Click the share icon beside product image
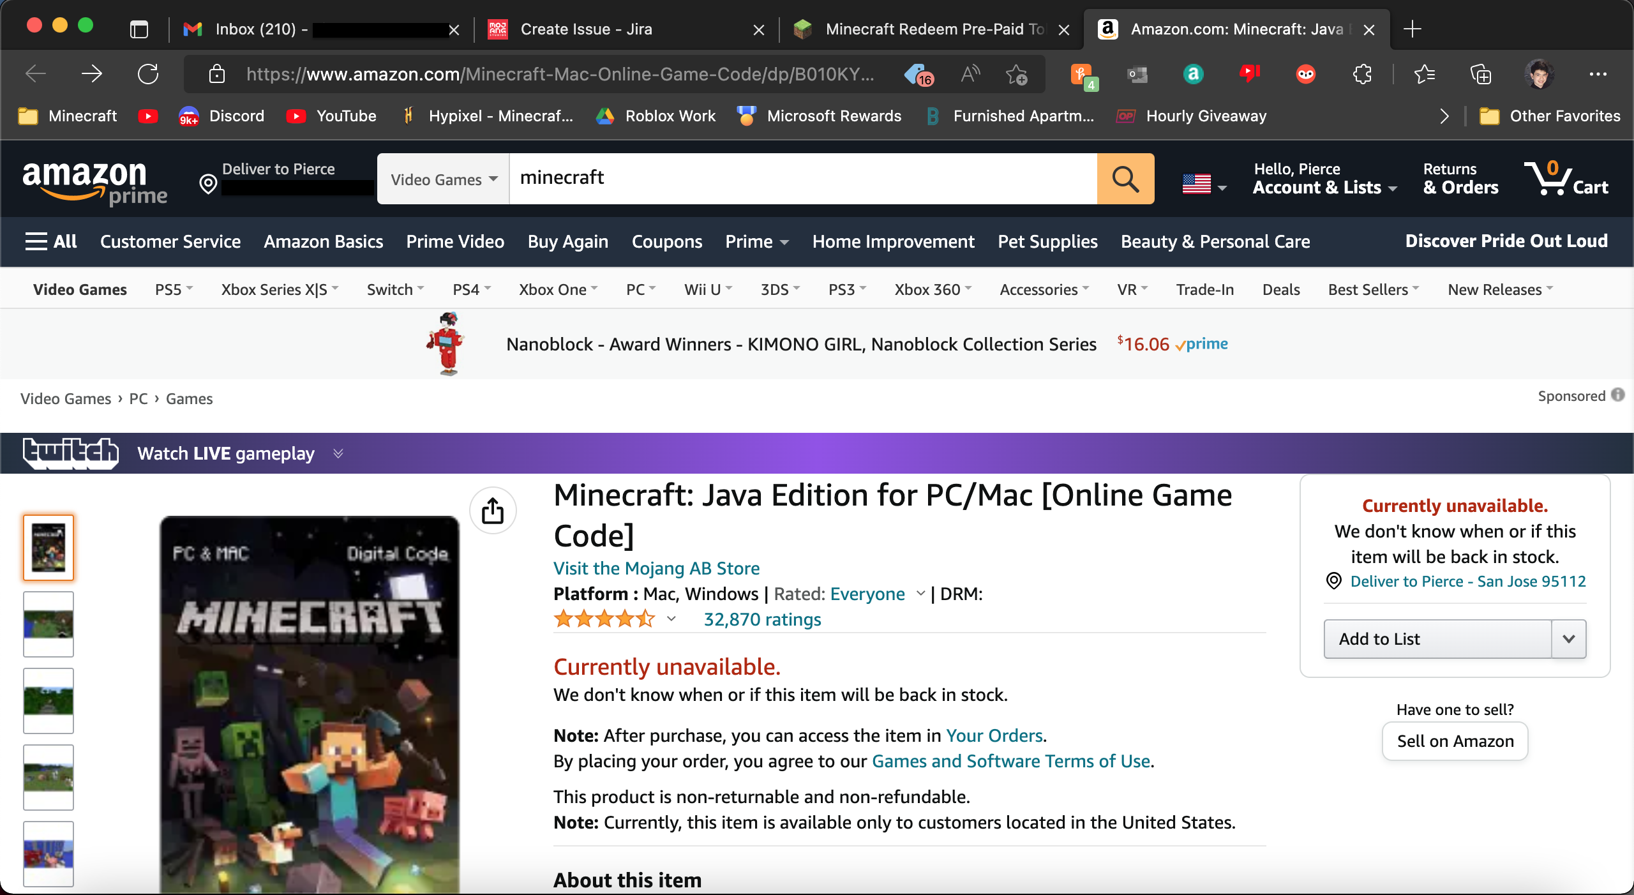 coord(493,511)
